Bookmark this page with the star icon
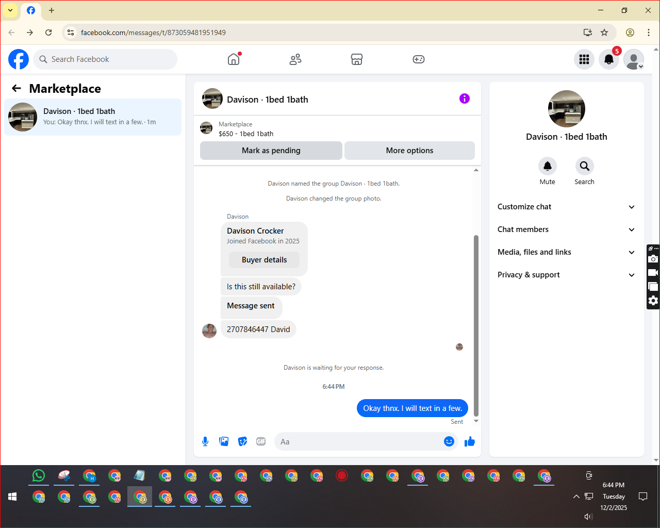660x528 pixels. pos(604,32)
